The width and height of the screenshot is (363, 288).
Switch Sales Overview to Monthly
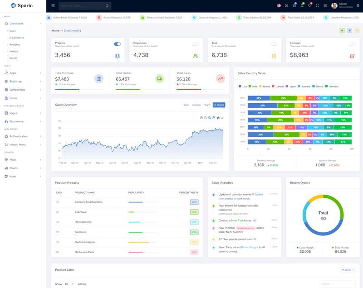coord(196,105)
